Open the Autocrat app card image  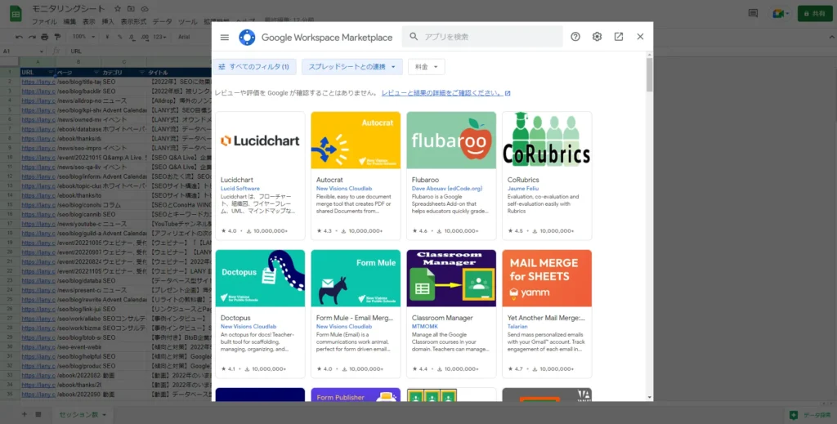click(x=356, y=141)
